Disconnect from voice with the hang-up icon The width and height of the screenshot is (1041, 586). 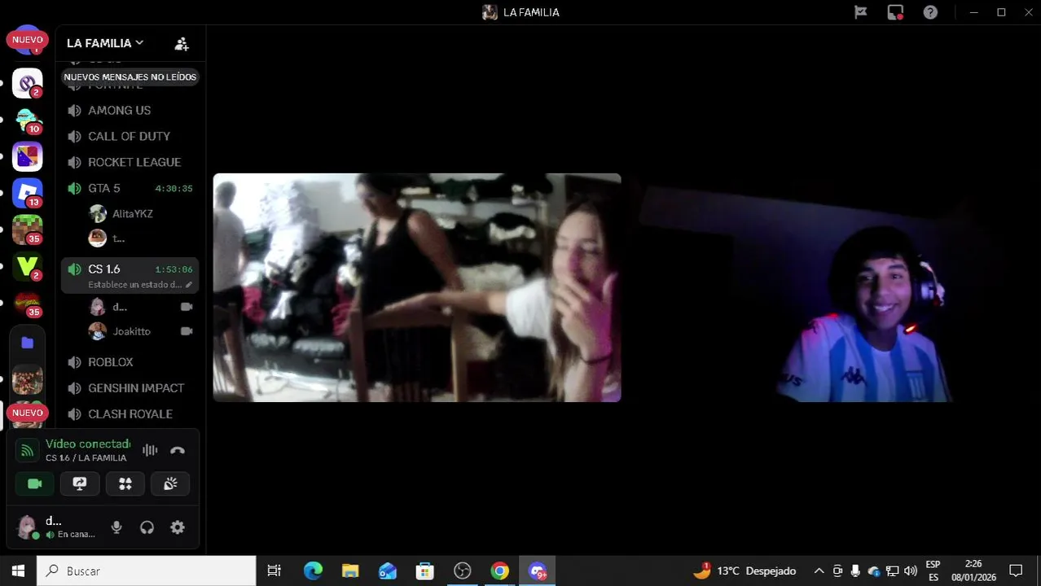pyautogui.click(x=178, y=450)
